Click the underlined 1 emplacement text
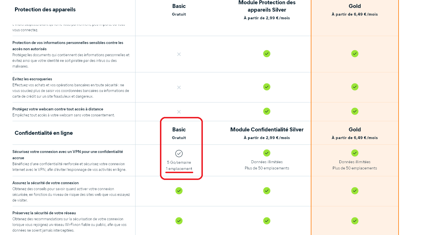This screenshot has width=427, height=235. (x=179, y=169)
